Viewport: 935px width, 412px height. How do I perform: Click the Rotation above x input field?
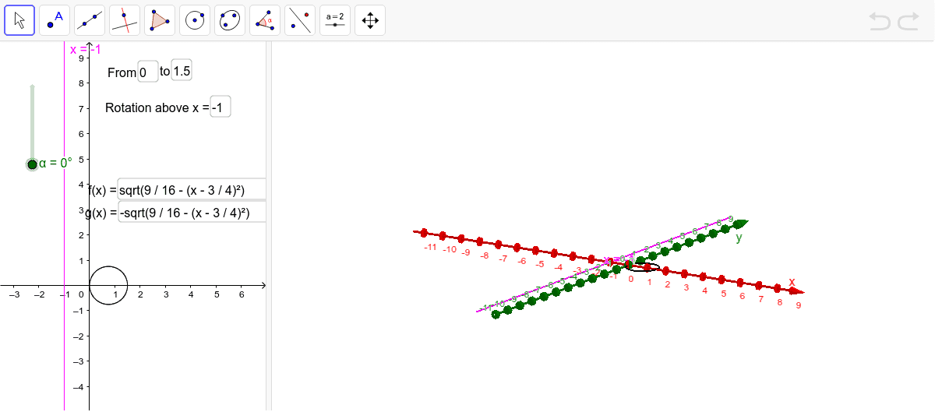221,107
